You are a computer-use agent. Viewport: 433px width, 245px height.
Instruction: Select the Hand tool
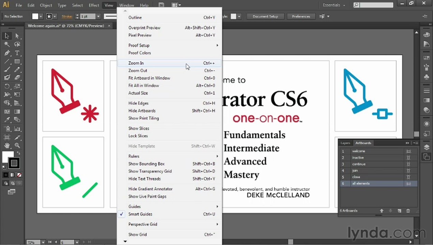point(7,146)
